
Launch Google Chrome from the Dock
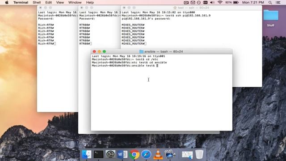[134, 154]
